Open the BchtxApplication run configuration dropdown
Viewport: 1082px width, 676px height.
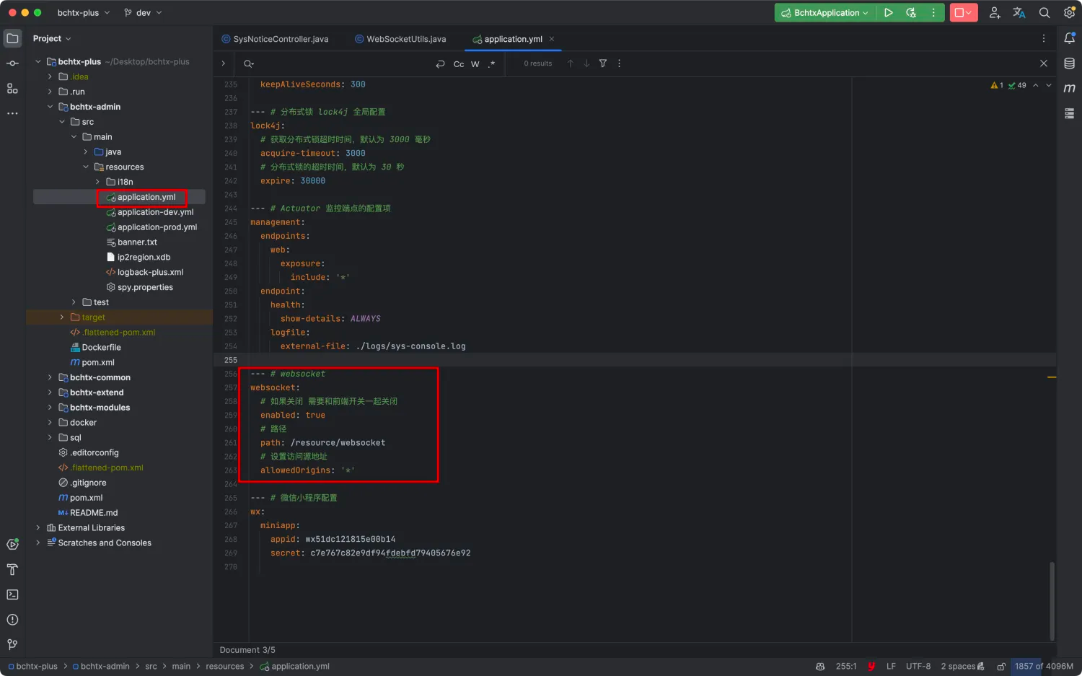coord(823,12)
